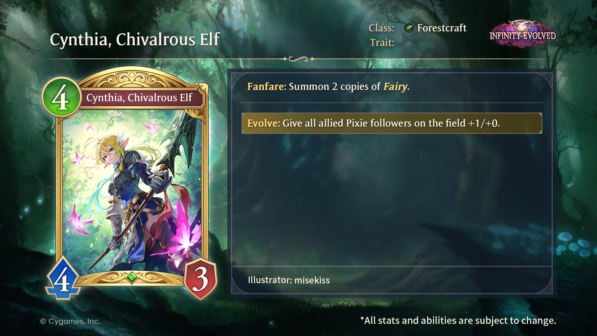Click the Cygames, Inc. copyright notice
This screenshot has height=336, width=597.
[70, 321]
